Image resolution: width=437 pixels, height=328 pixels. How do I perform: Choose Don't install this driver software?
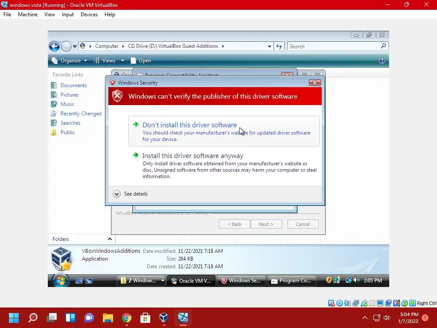click(224, 131)
